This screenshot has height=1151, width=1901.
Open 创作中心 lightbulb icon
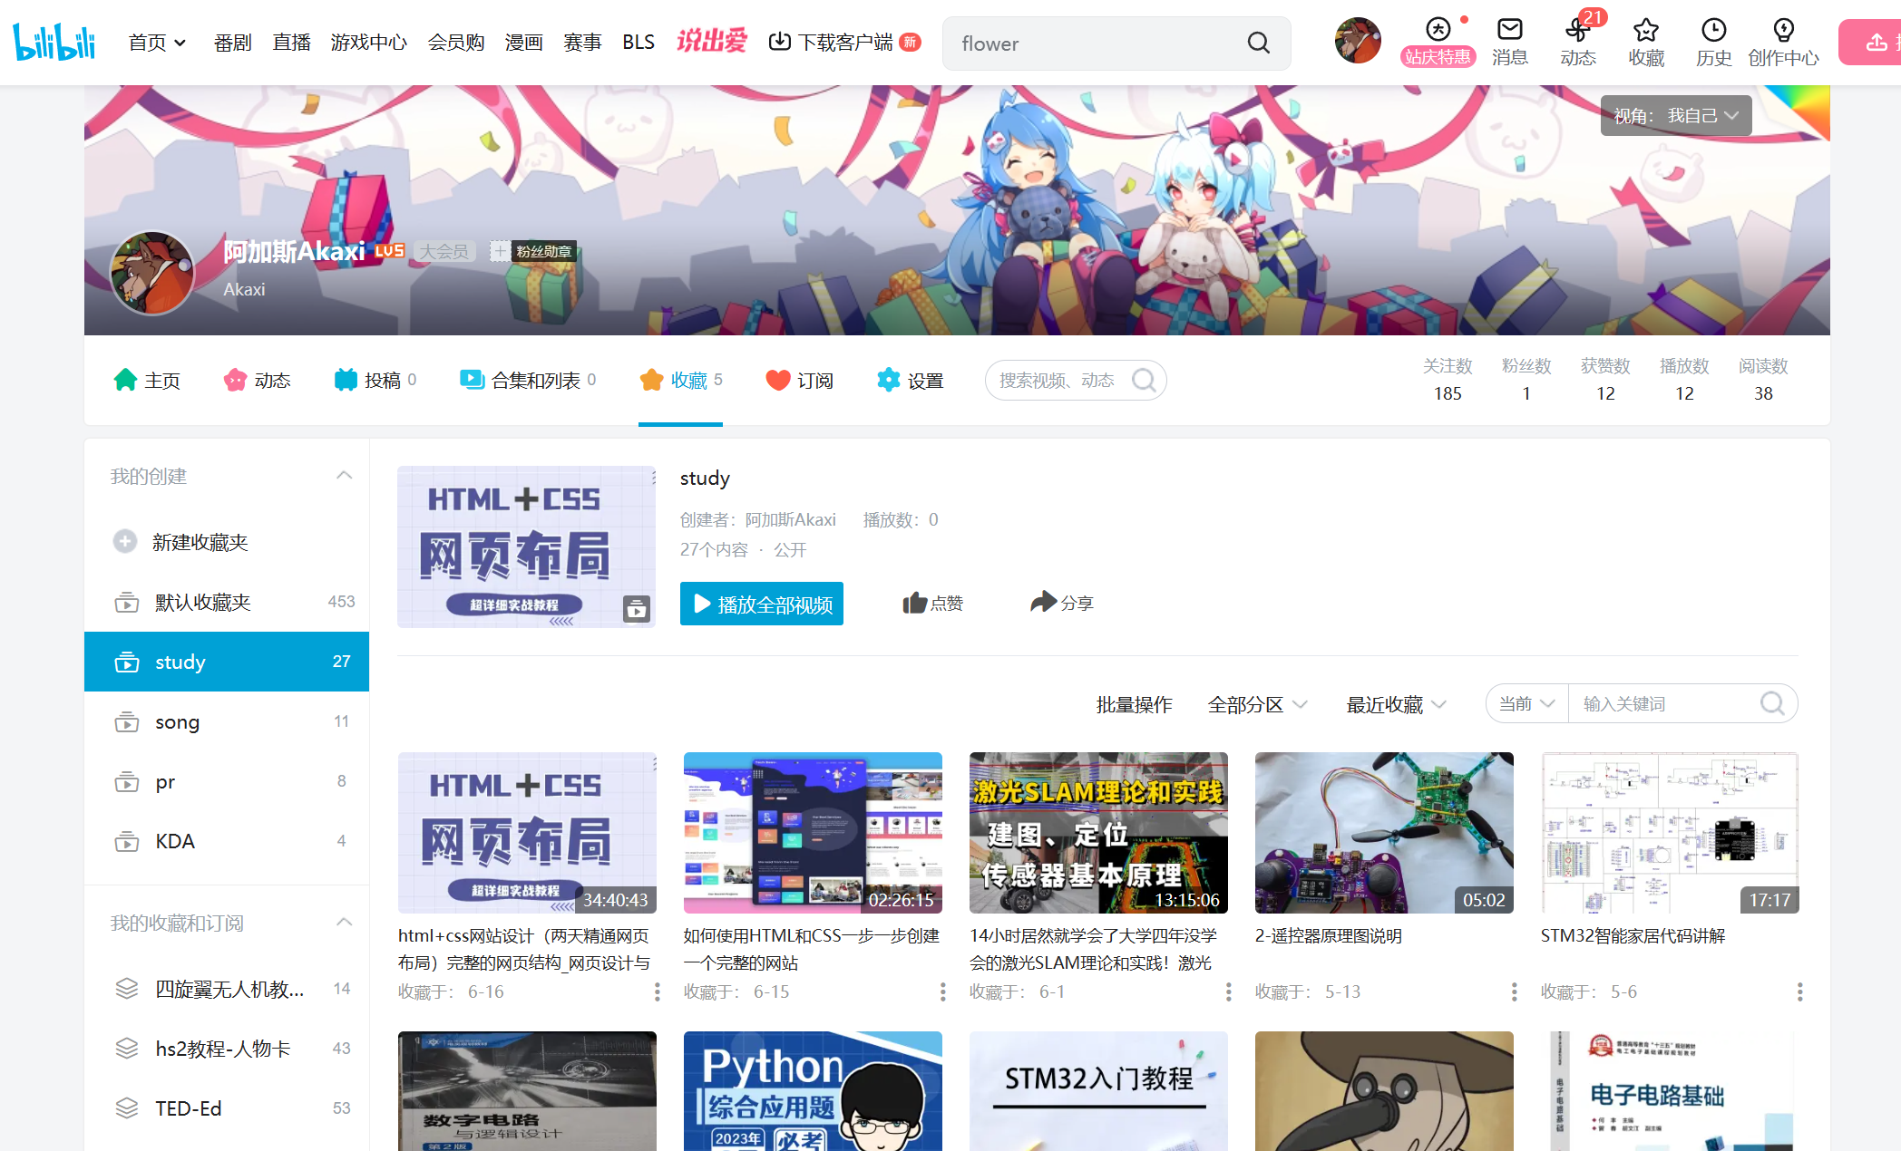click(1783, 42)
